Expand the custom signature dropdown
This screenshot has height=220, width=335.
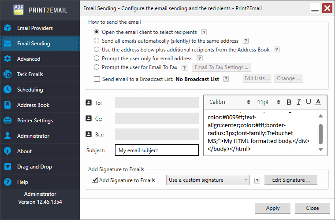tap(208, 180)
